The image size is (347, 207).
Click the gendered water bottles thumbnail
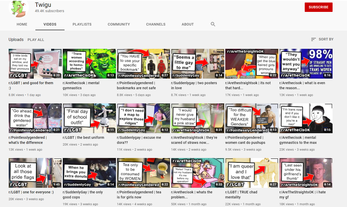pos(35,118)
